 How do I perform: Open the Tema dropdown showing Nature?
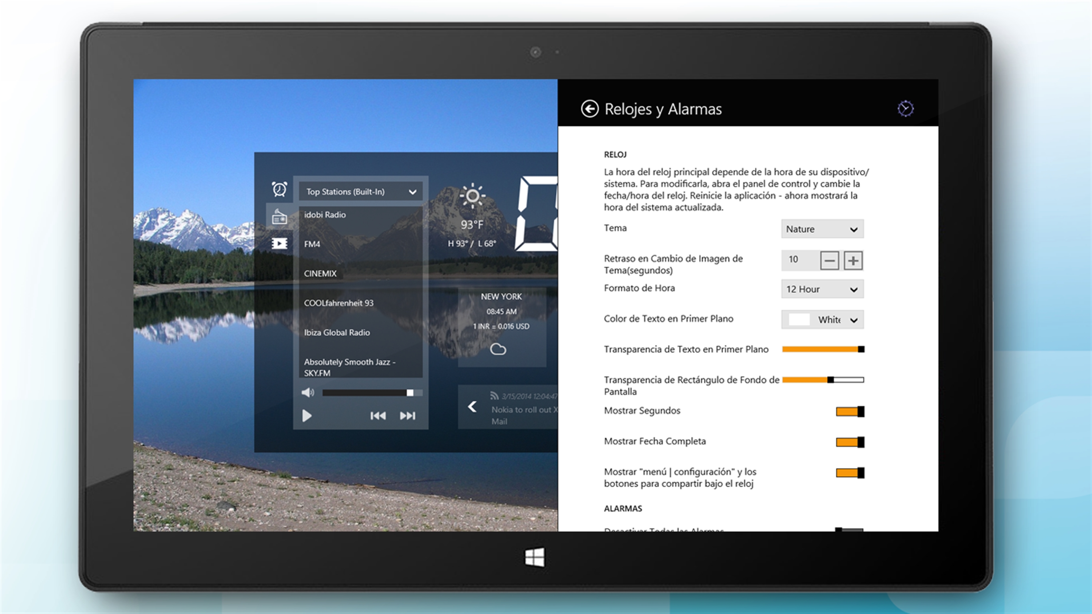pos(822,229)
